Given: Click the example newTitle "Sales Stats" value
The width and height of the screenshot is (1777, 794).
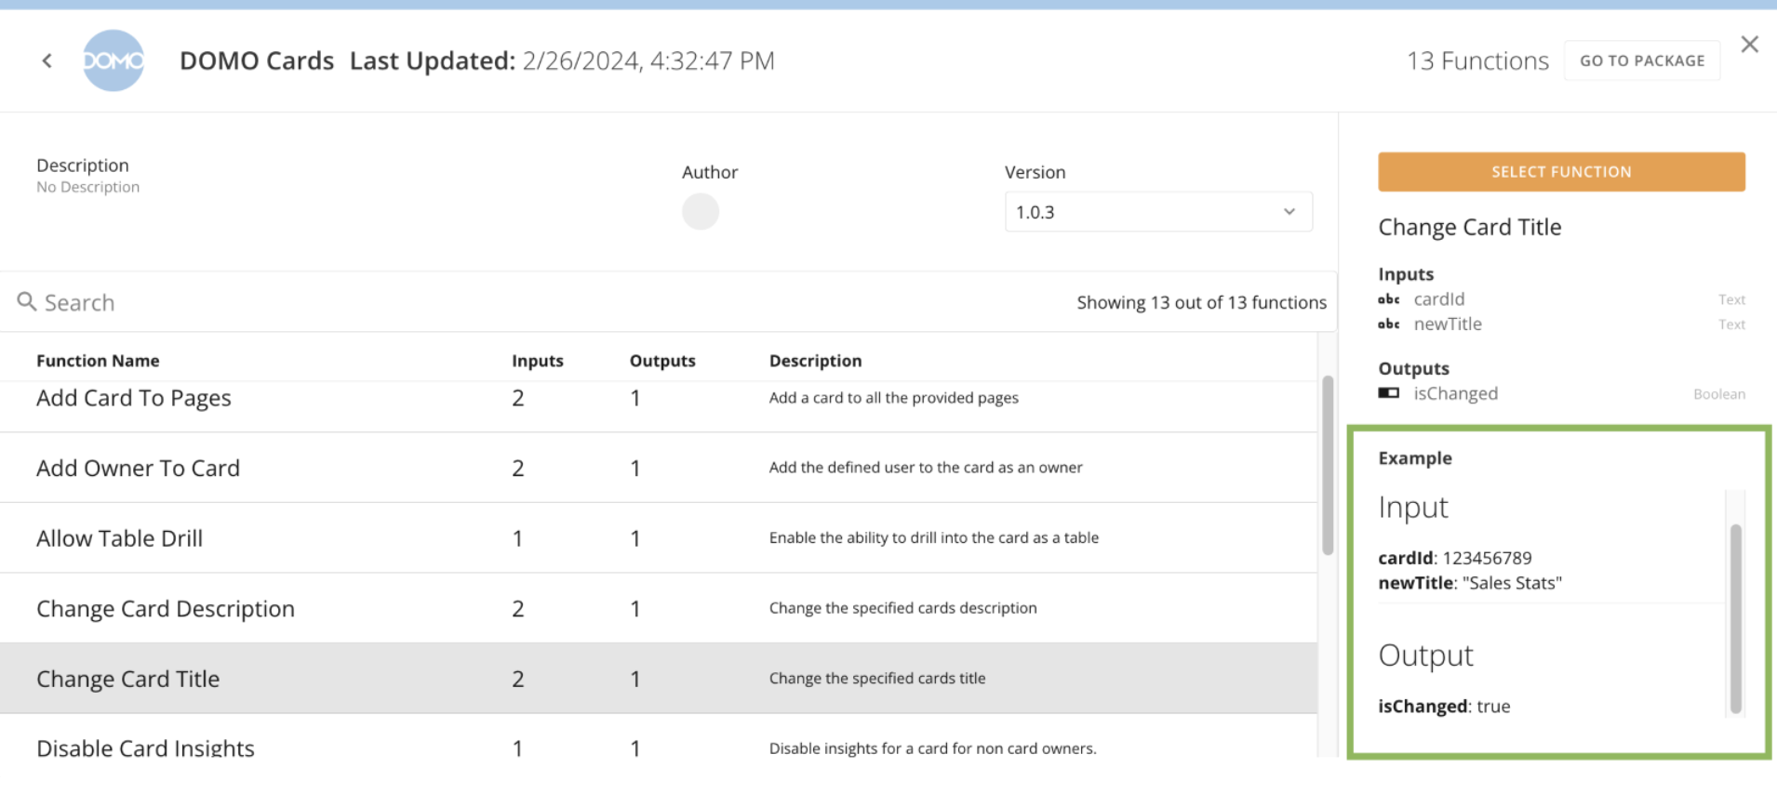Looking at the screenshot, I should (1512, 583).
